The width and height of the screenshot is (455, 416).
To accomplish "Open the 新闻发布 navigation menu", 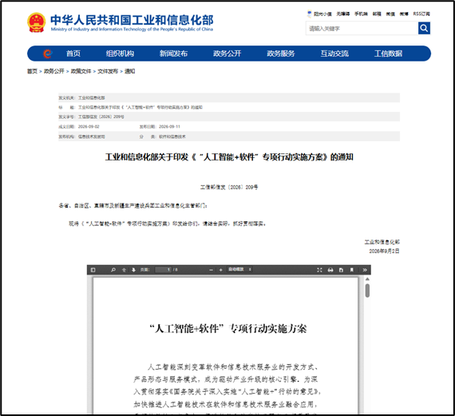I will point(173,53).
